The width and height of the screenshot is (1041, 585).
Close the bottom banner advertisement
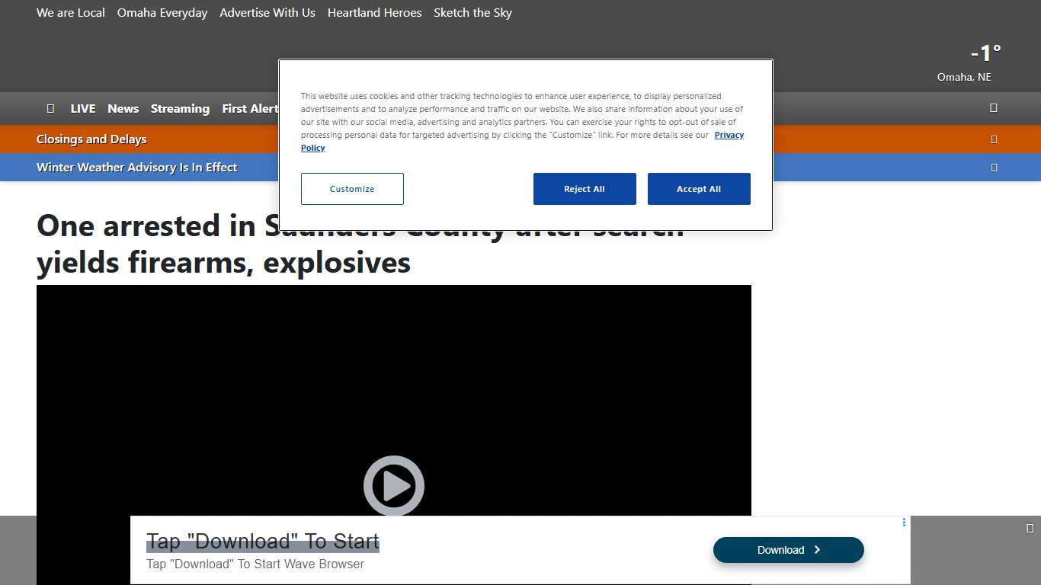[x=1030, y=528]
